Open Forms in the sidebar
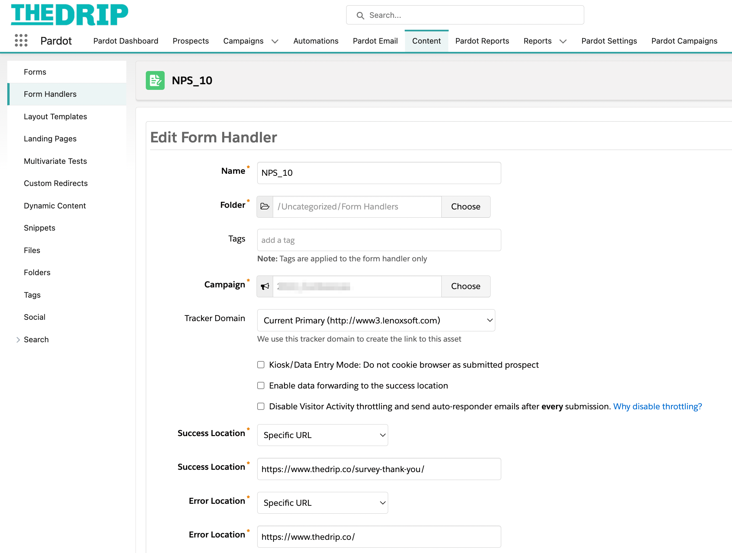Image resolution: width=732 pixels, height=553 pixels. click(67, 72)
